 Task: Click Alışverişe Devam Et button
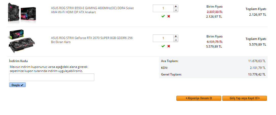click(199, 98)
